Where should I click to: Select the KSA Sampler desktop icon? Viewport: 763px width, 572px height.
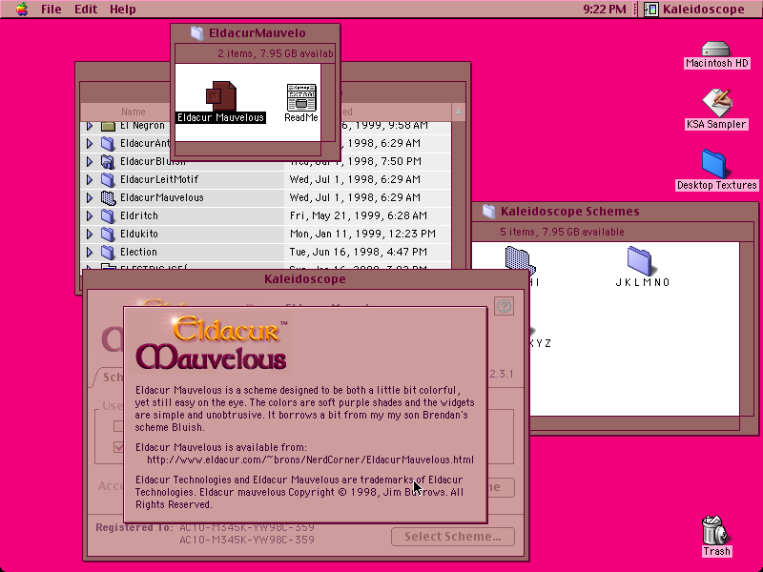[716, 102]
